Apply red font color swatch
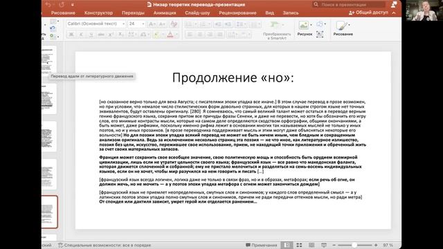Viewport: 443px width, 249px height. pos(170,35)
